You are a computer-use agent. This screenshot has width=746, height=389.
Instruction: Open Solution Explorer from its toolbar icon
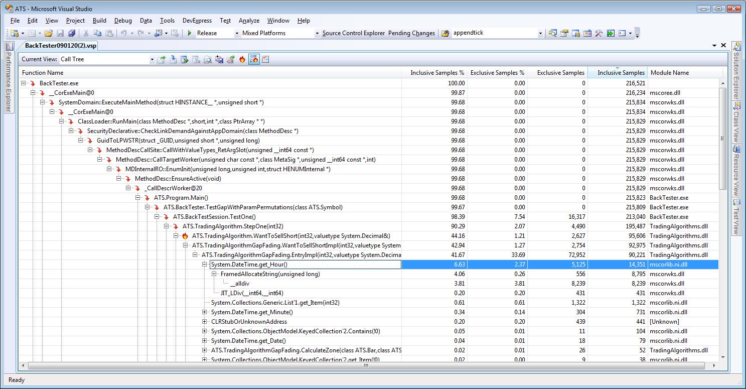point(553,33)
